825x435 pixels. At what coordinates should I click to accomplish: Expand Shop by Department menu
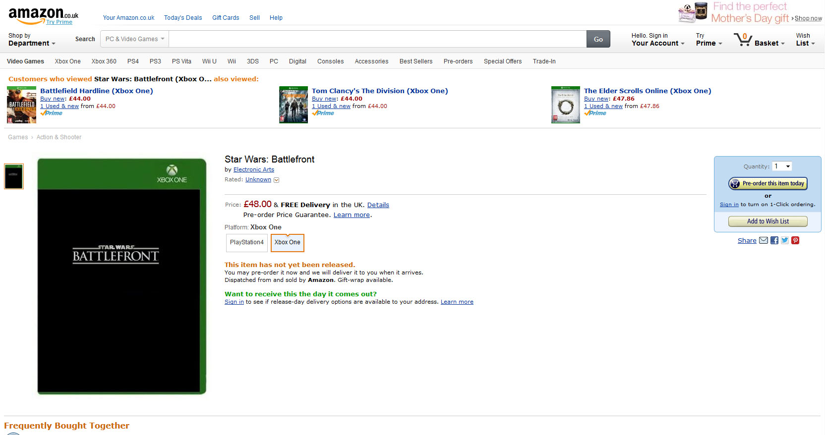coord(32,40)
